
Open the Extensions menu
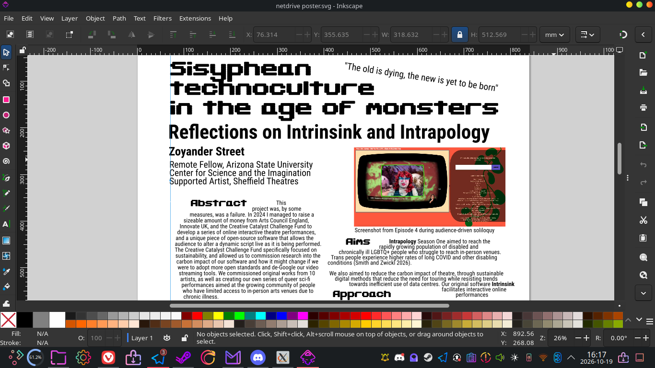click(195, 18)
